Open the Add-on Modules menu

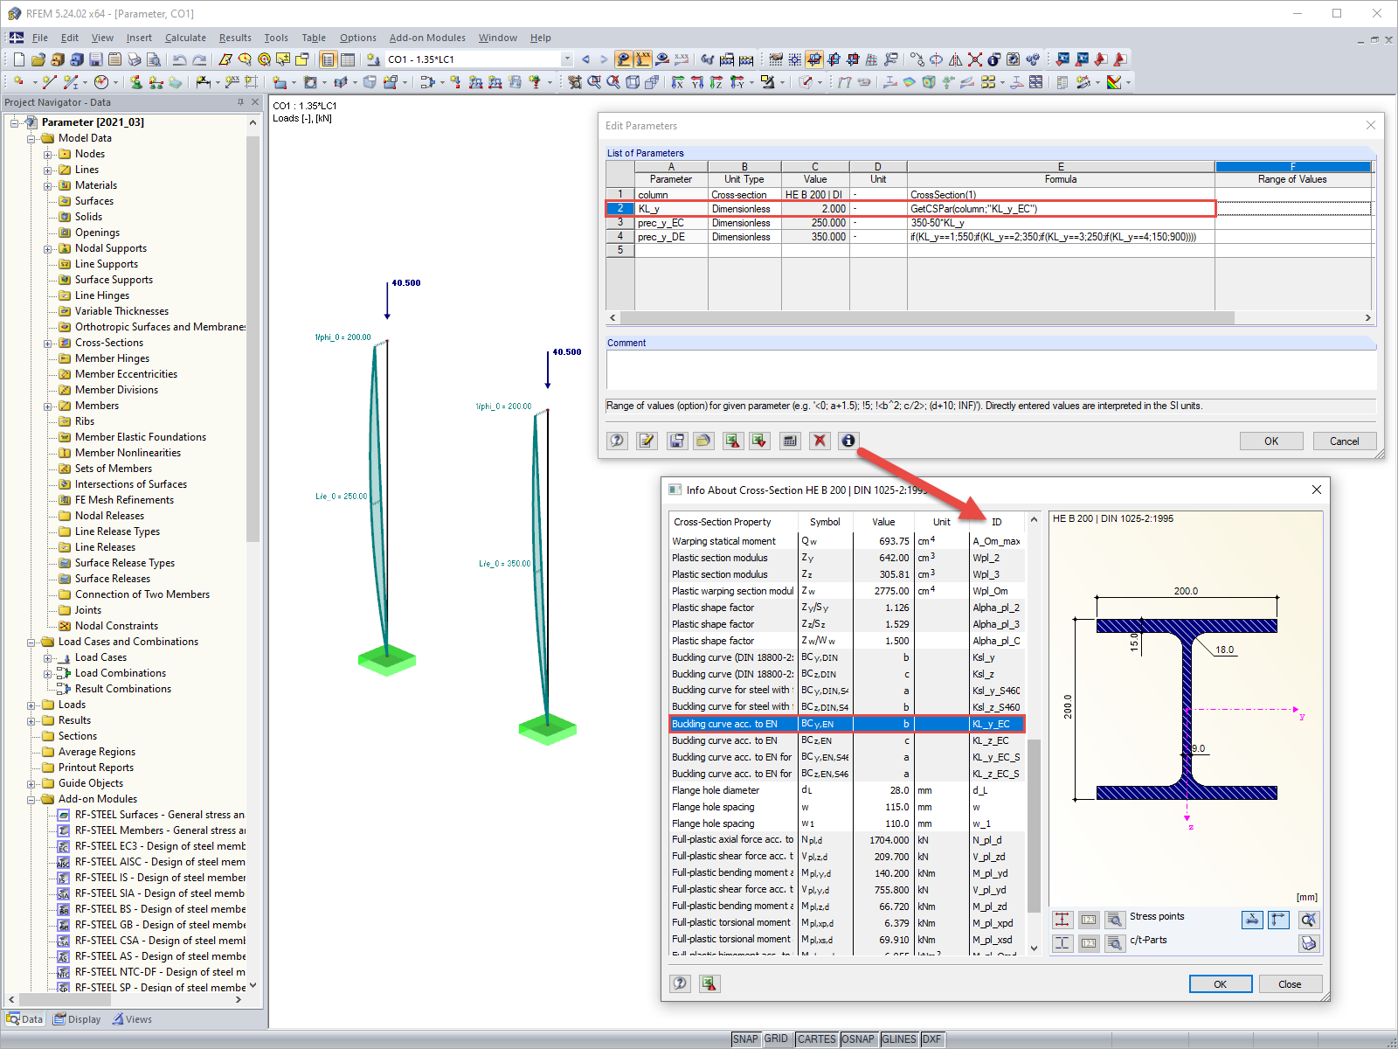click(x=427, y=38)
